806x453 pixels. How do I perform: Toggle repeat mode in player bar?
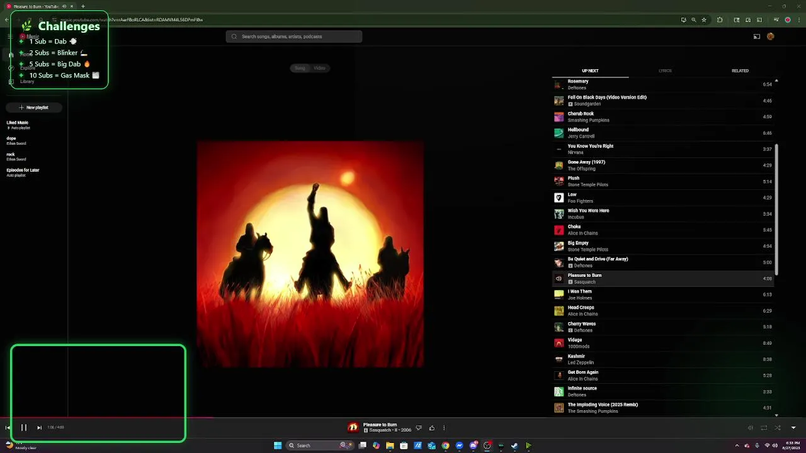click(x=764, y=428)
